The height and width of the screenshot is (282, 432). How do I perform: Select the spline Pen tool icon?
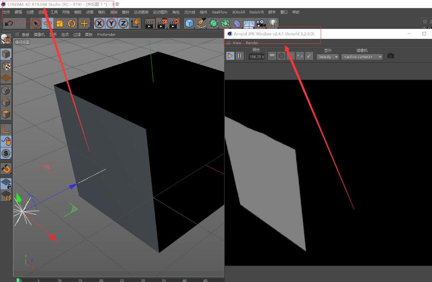(x=201, y=23)
